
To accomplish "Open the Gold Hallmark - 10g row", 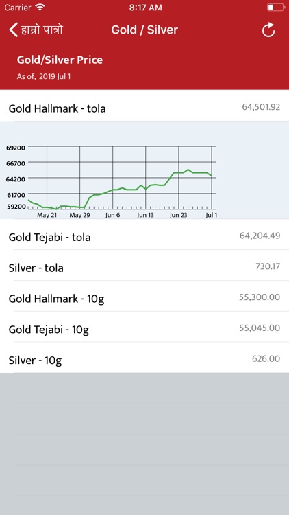I will pyautogui.click(x=144, y=296).
